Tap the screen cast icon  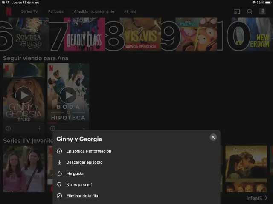click(237, 11)
